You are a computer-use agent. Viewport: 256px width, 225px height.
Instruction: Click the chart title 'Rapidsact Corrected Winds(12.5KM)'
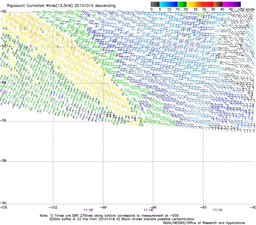pos(40,6)
